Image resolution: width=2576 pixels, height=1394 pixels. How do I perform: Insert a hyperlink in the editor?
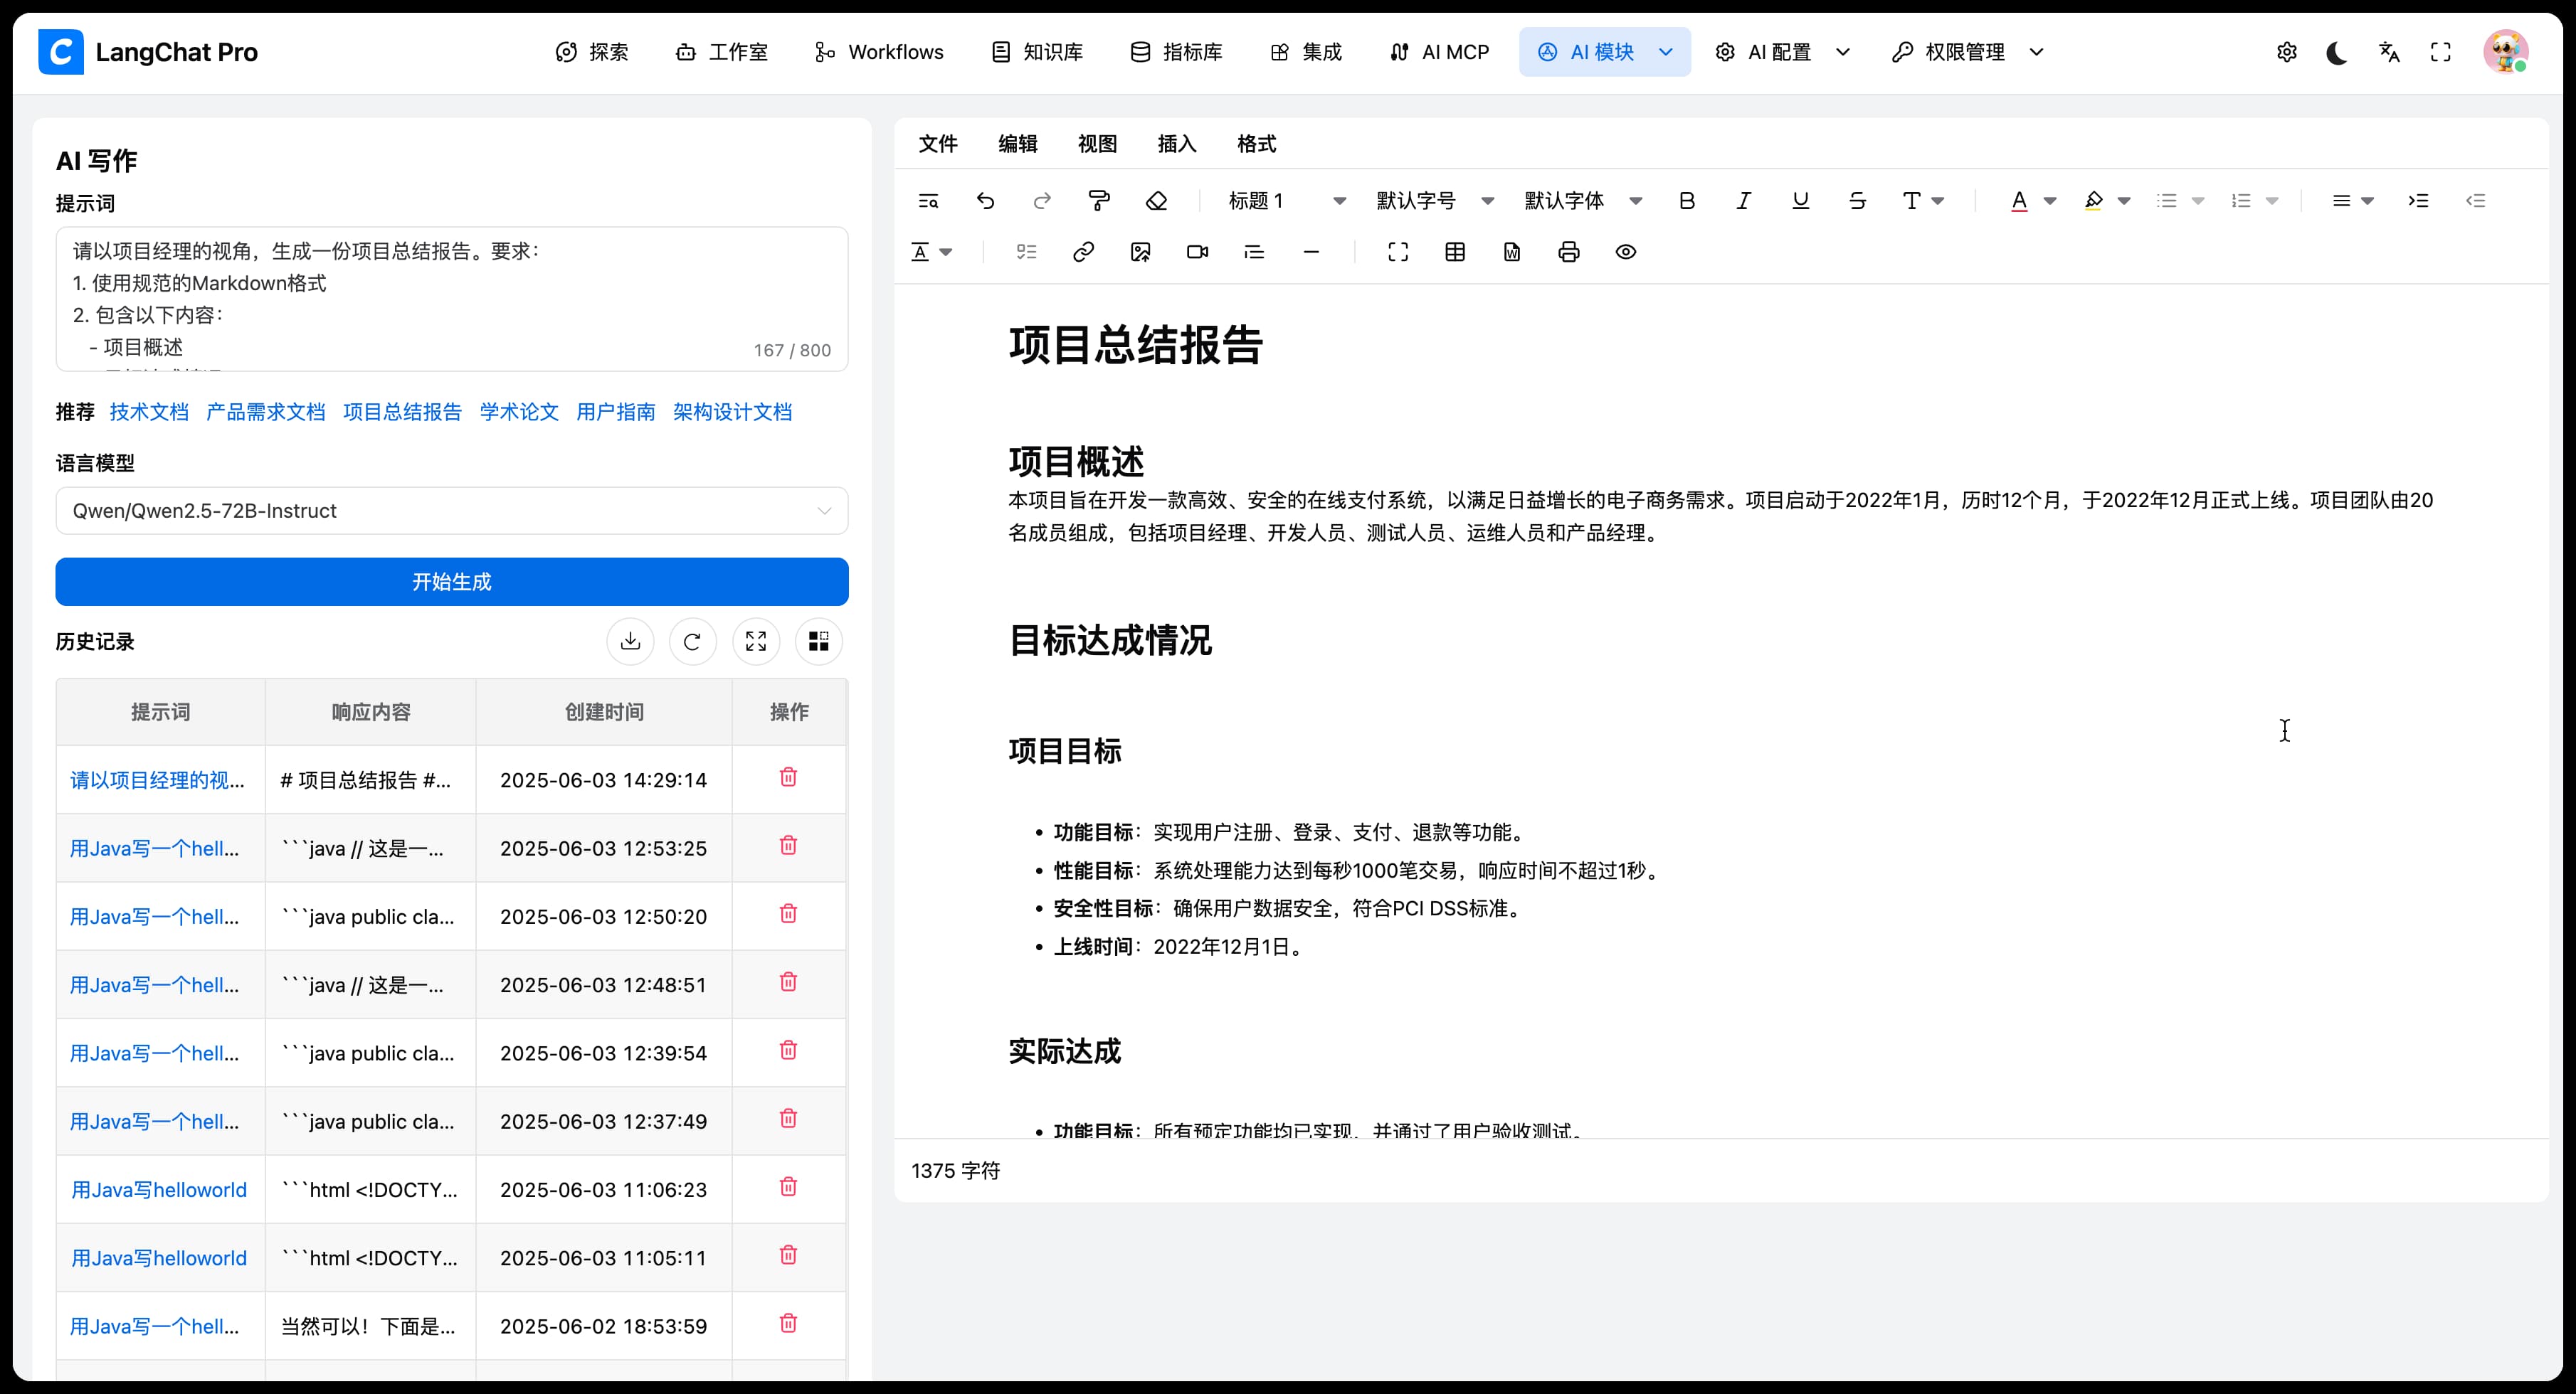pos(1083,252)
